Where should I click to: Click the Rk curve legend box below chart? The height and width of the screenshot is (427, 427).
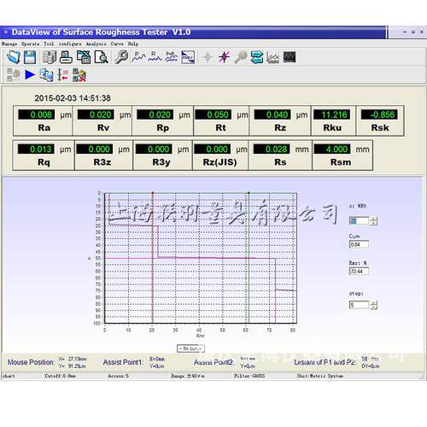point(190,348)
